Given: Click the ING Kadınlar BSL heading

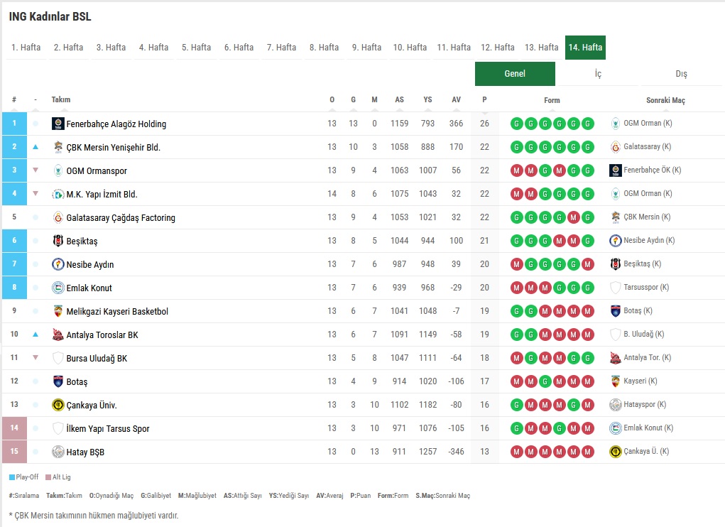Looking at the screenshot, I should pos(50,16).
